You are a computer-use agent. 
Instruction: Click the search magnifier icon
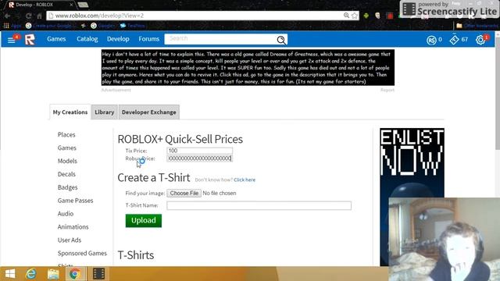281,40
